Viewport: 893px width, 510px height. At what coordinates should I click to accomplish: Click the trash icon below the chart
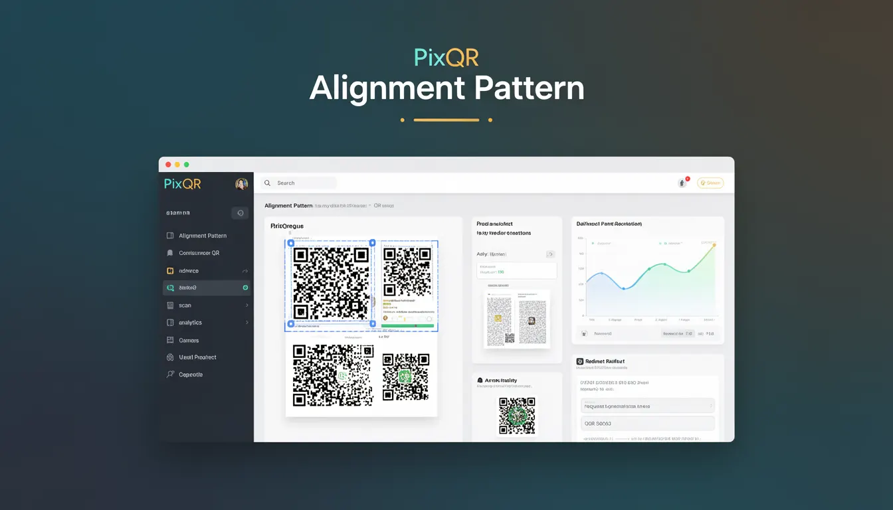coord(584,333)
